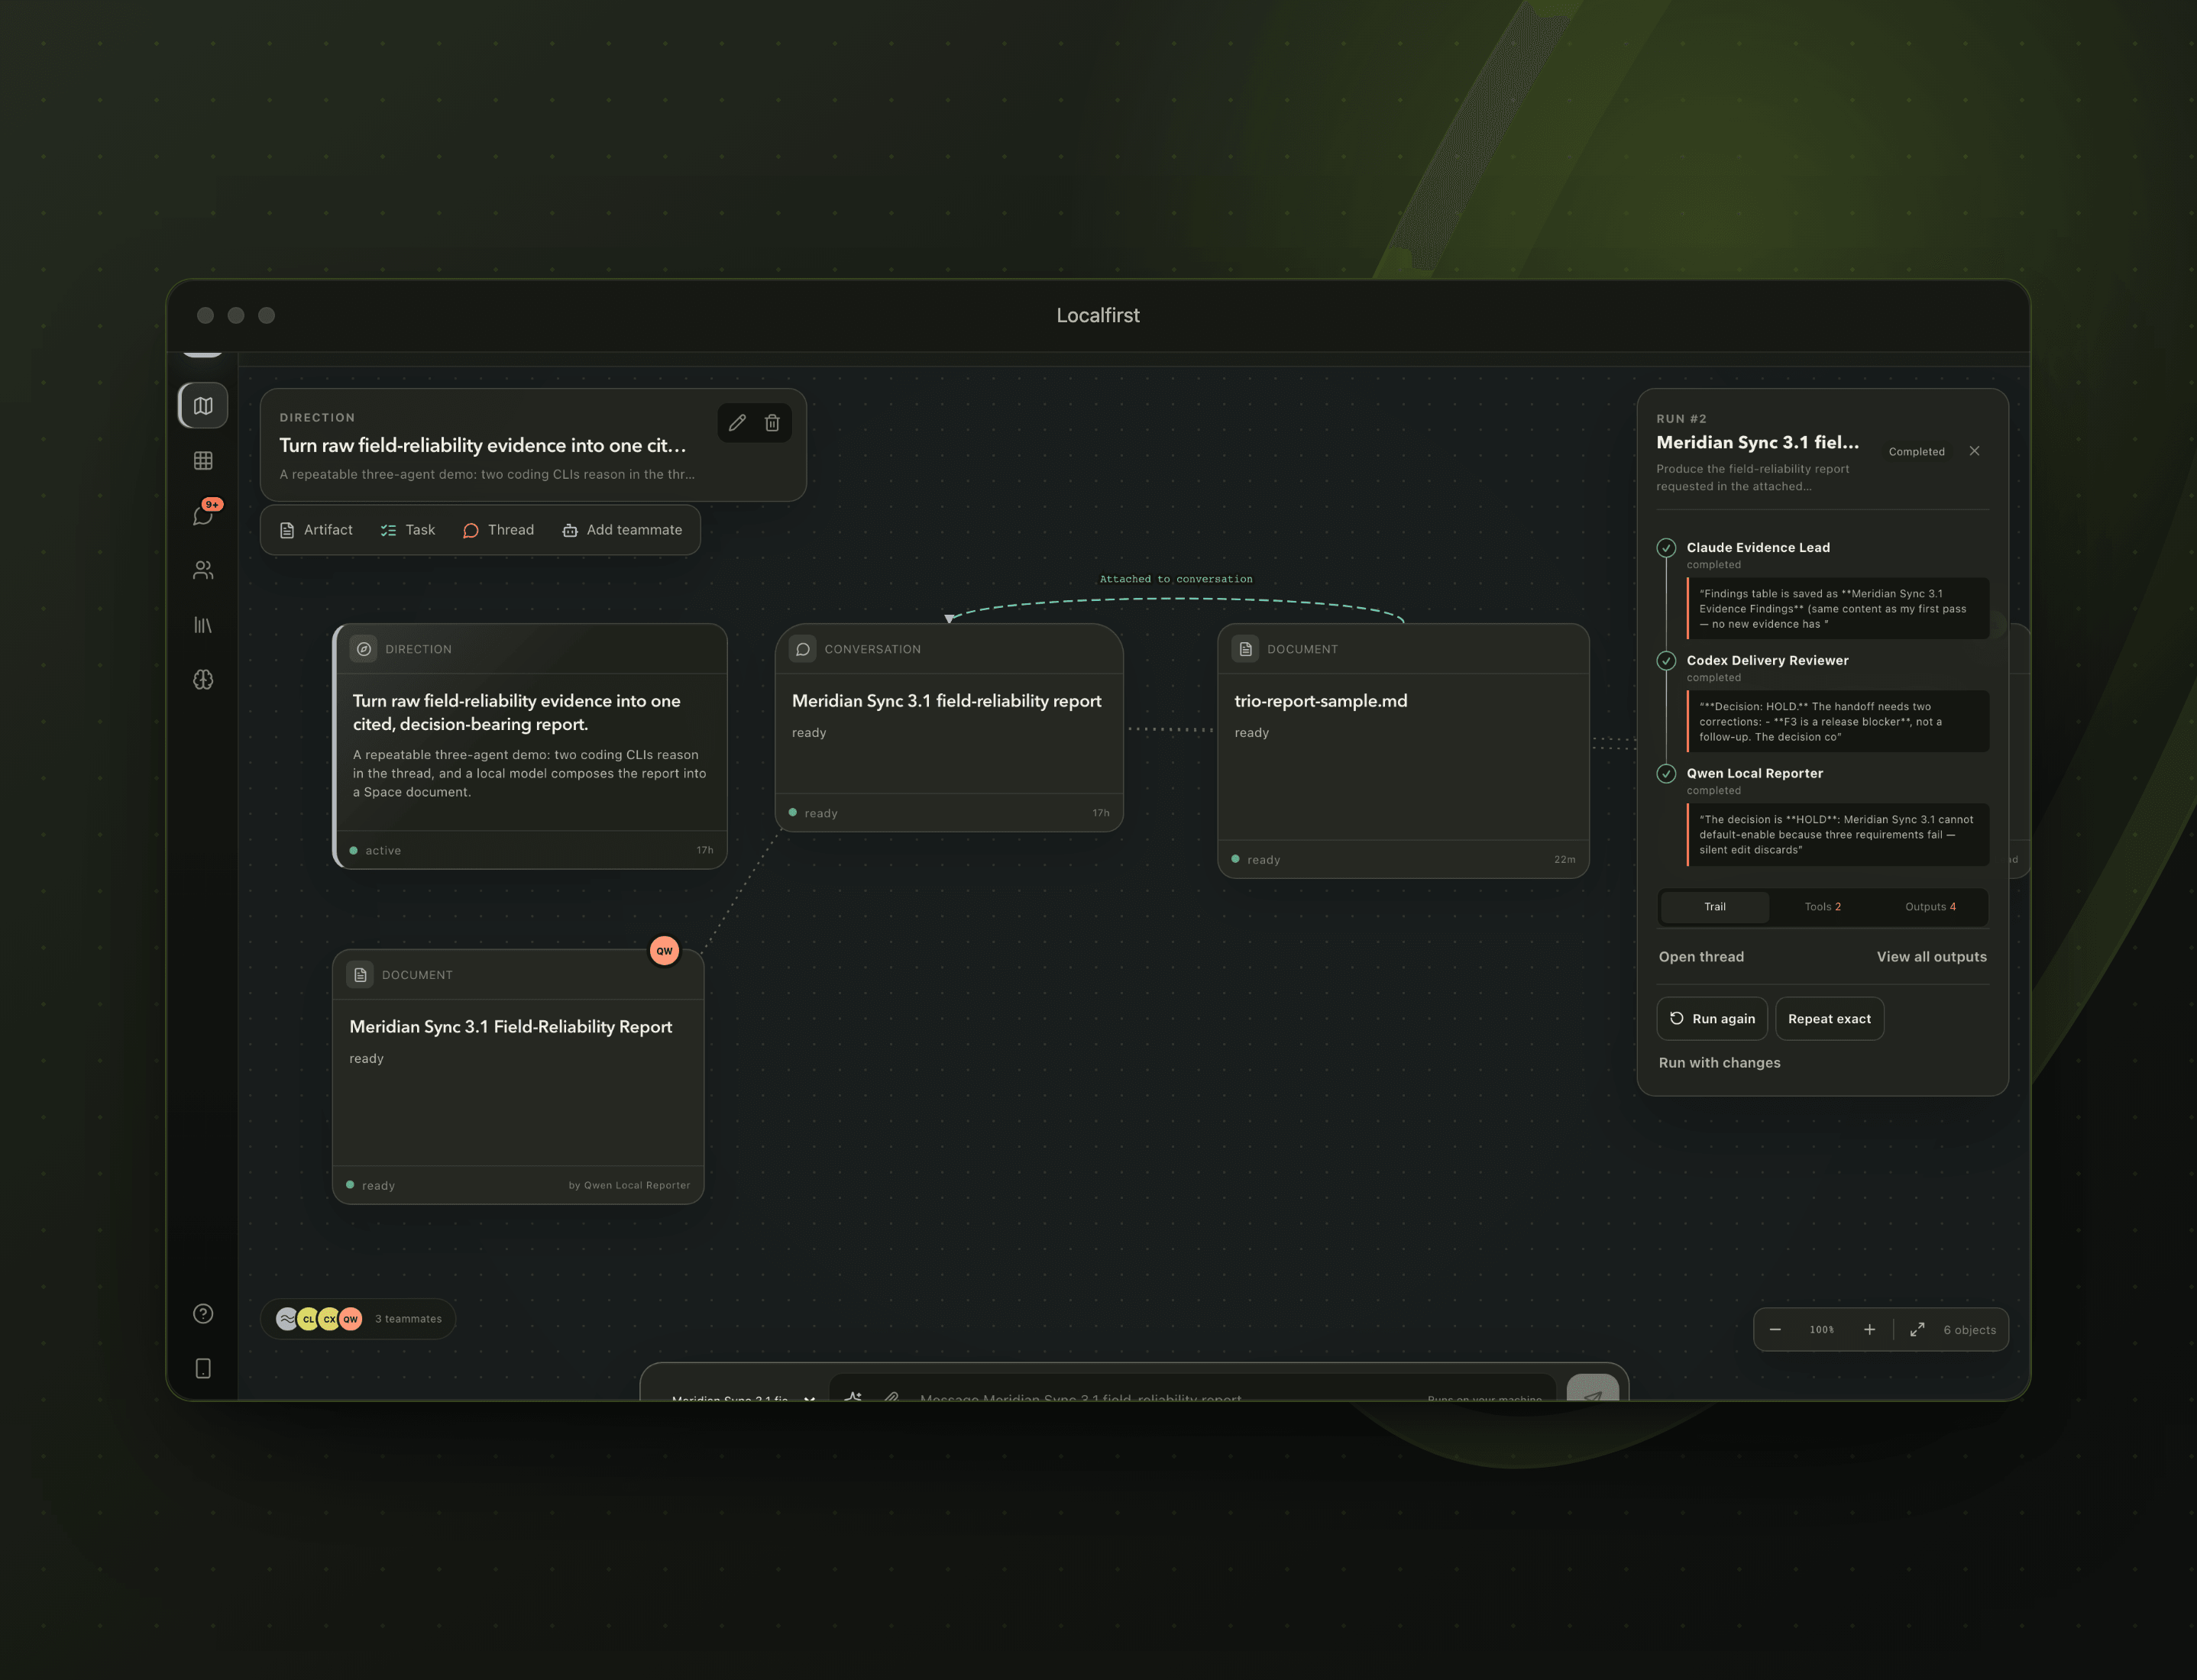Open the map canvas view in sidebar
This screenshot has height=1680, width=2197.
coord(203,406)
